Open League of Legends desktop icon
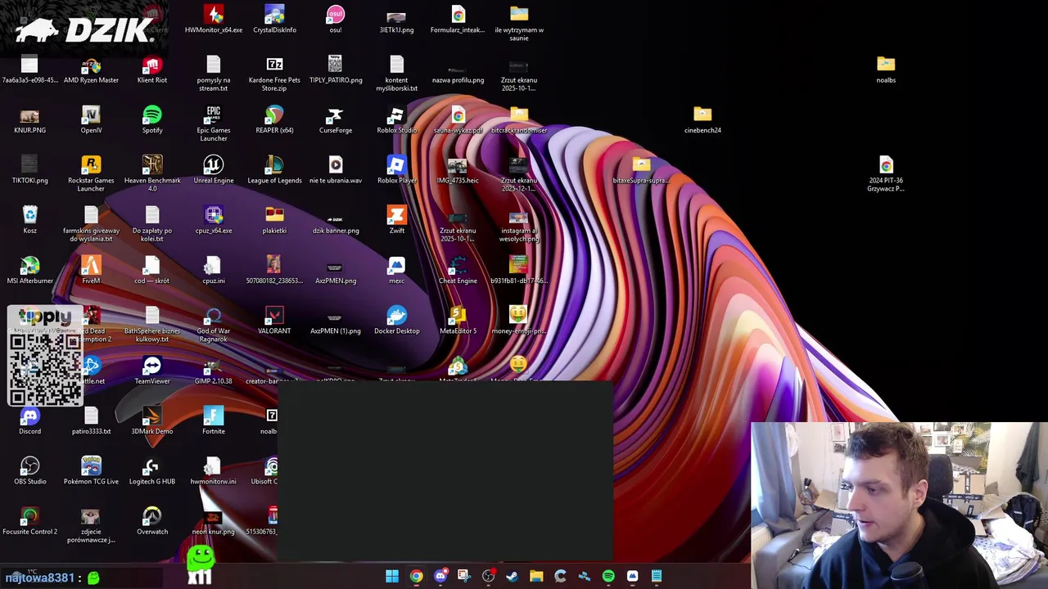The height and width of the screenshot is (589, 1048). [274, 170]
